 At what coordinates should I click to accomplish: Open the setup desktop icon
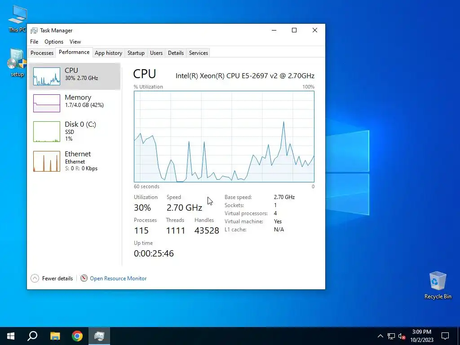(17, 63)
